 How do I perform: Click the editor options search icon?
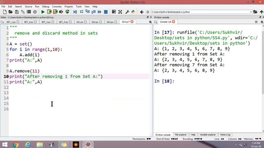pos(150,22)
